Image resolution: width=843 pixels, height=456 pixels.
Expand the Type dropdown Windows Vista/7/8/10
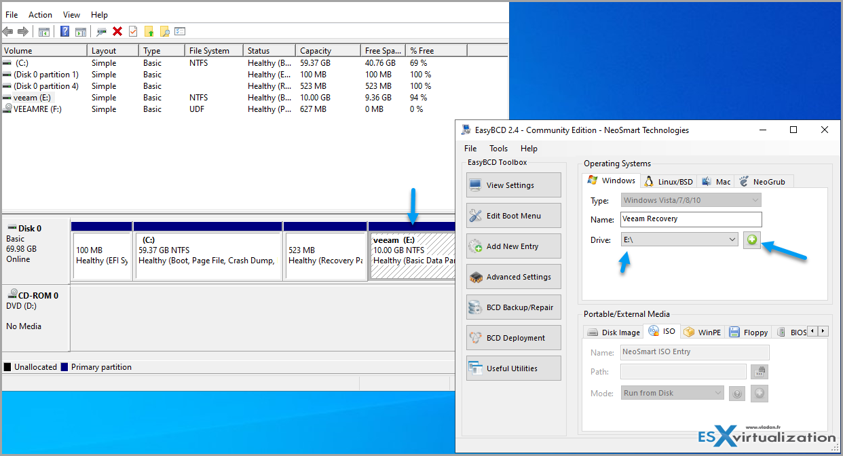(691, 200)
